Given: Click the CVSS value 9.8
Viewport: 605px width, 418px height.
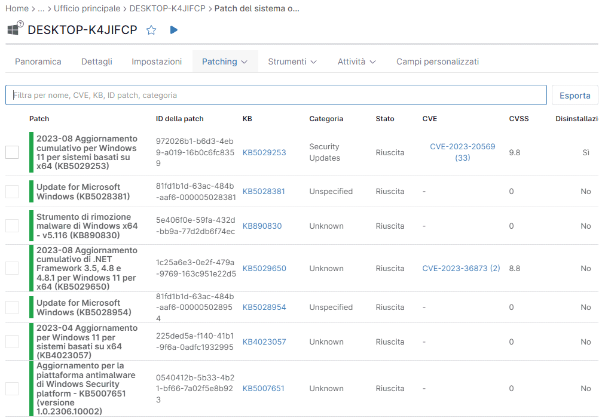Looking at the screenshot, I should (x=515, y=152).
